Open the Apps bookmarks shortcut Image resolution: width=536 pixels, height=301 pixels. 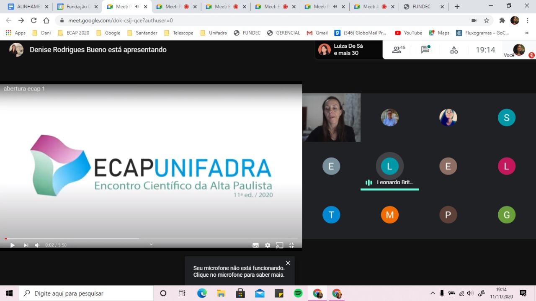click(x=15, y=33)
